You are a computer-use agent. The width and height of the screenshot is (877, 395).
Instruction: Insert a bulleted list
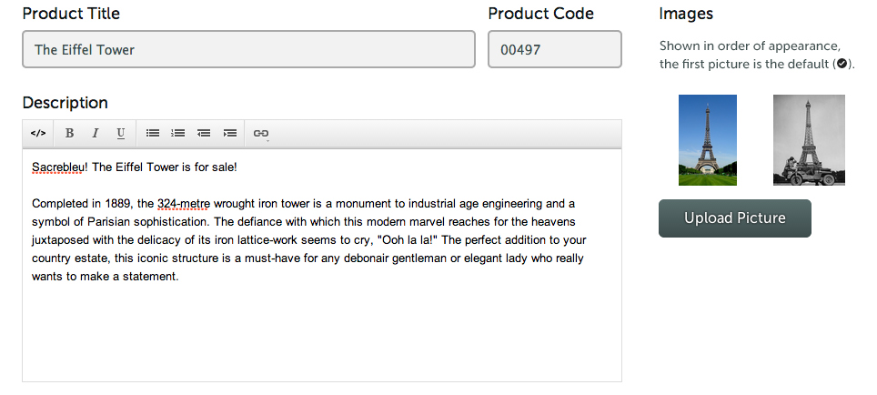(153, 133)
